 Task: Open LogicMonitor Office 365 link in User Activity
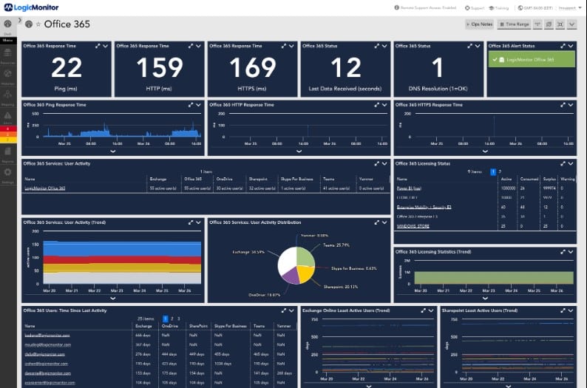45,188
